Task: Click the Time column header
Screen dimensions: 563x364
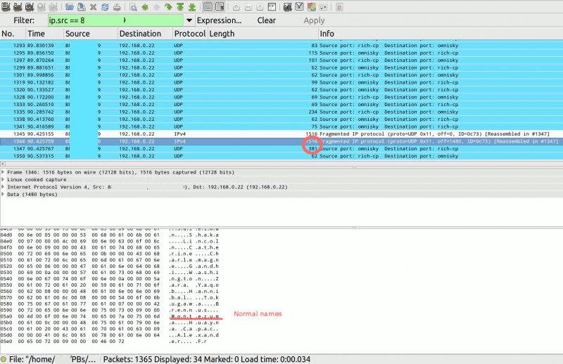Action: (x=36, y=34)
